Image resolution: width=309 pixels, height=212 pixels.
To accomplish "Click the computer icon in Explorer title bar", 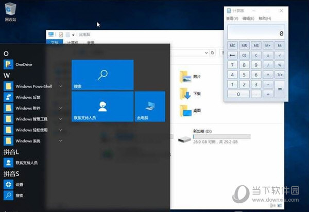I will (x=51, y=34).
